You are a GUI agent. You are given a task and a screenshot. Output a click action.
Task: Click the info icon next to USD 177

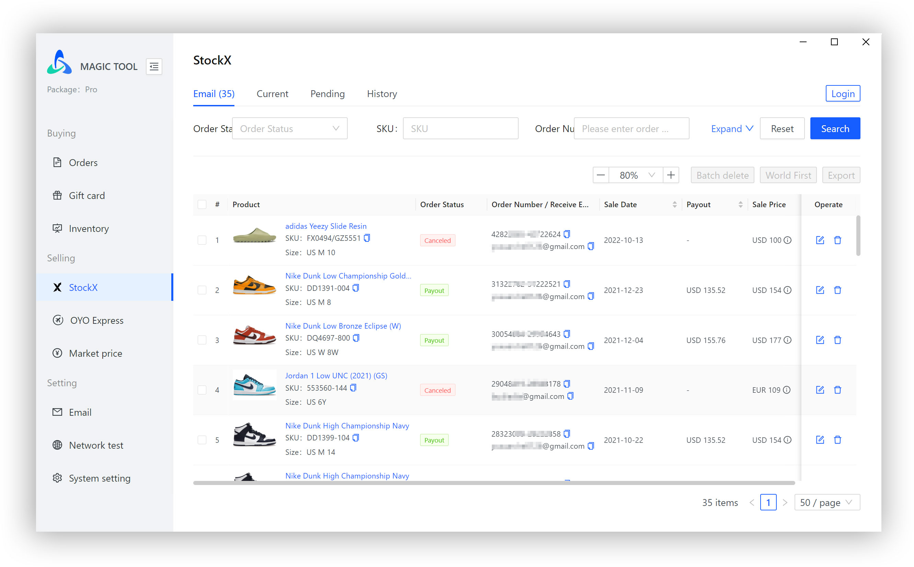pos(788,340)
